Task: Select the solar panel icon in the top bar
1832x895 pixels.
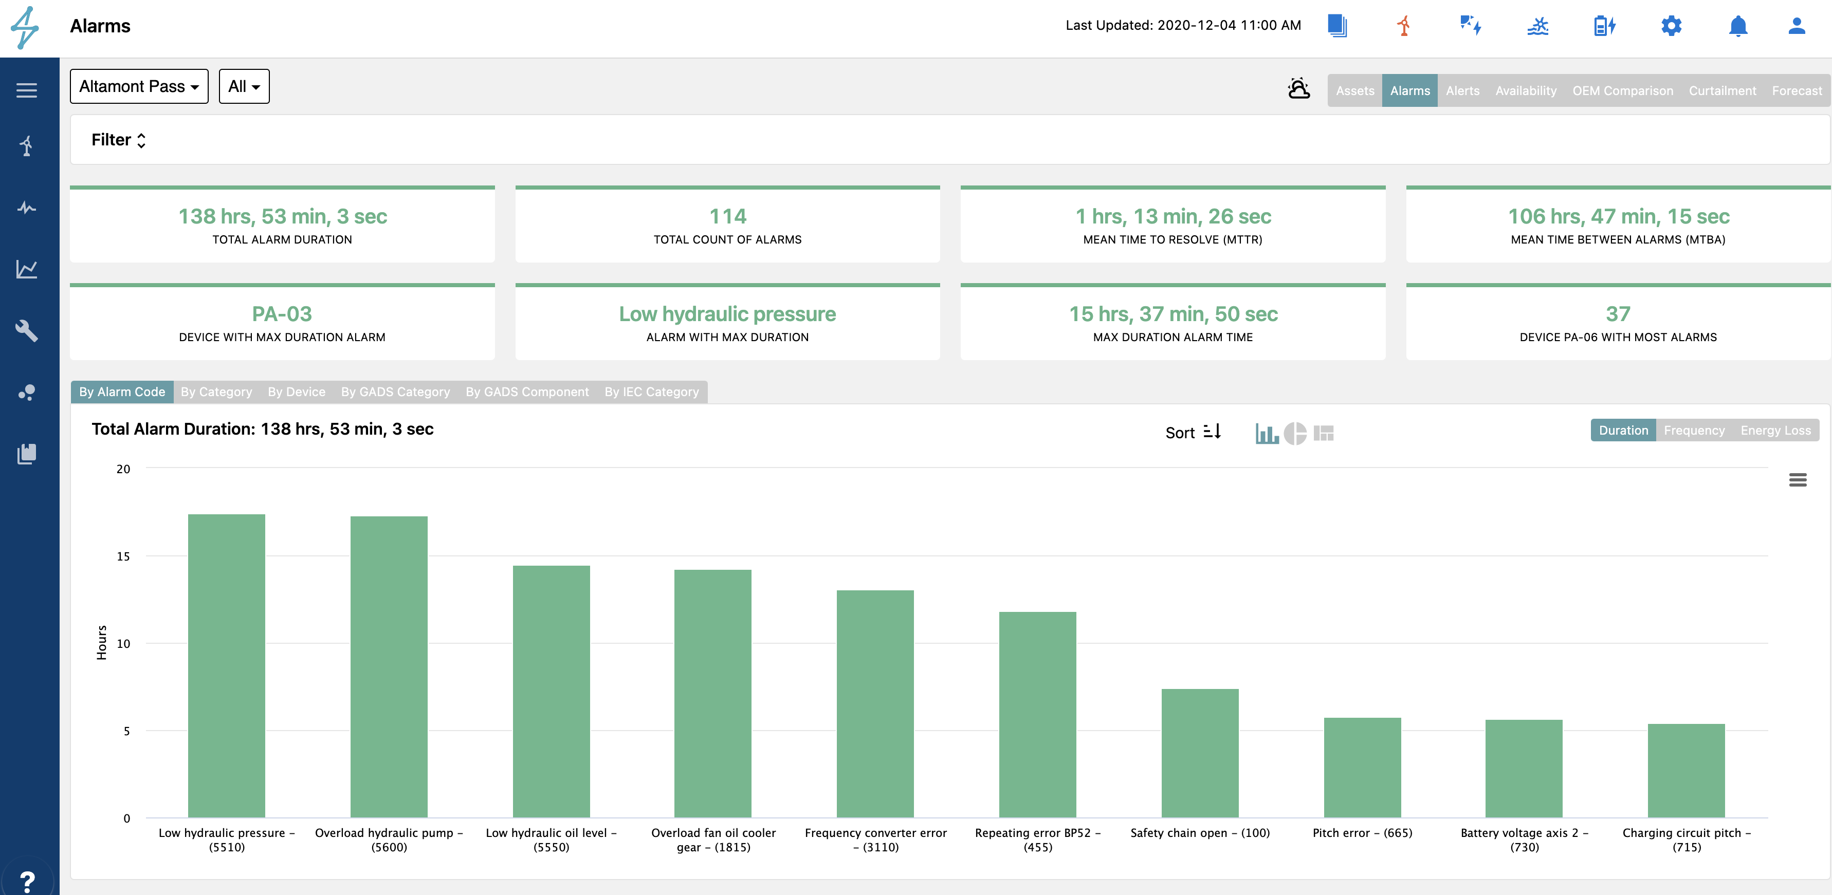Action: coord(1471,26)
